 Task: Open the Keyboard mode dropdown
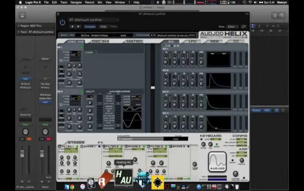pyautogui.click(x=216, y=139)
